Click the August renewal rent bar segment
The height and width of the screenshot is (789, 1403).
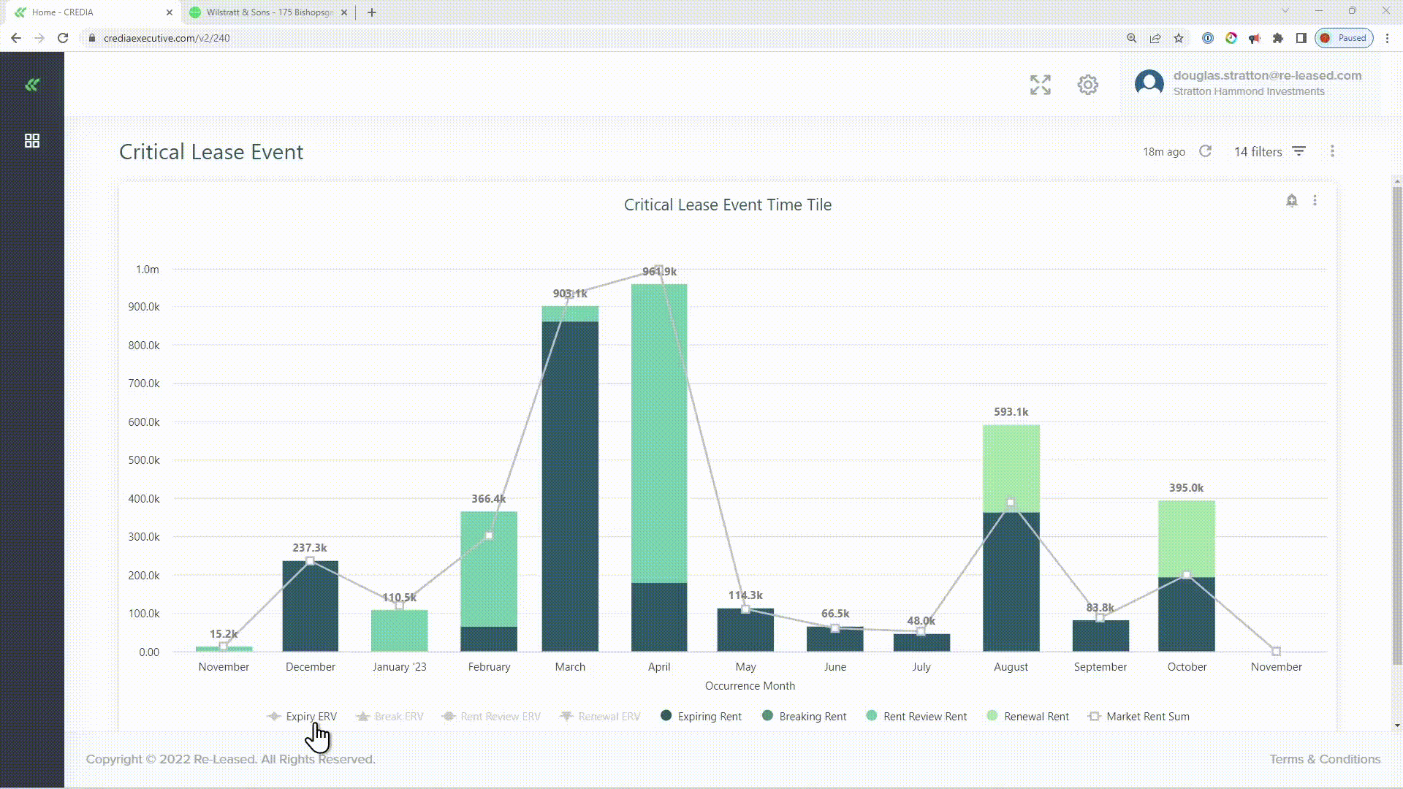1011,469
